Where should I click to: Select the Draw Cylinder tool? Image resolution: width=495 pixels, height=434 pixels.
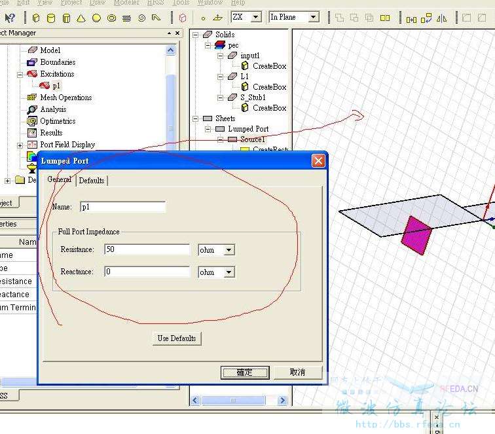(x=51, y=18)
